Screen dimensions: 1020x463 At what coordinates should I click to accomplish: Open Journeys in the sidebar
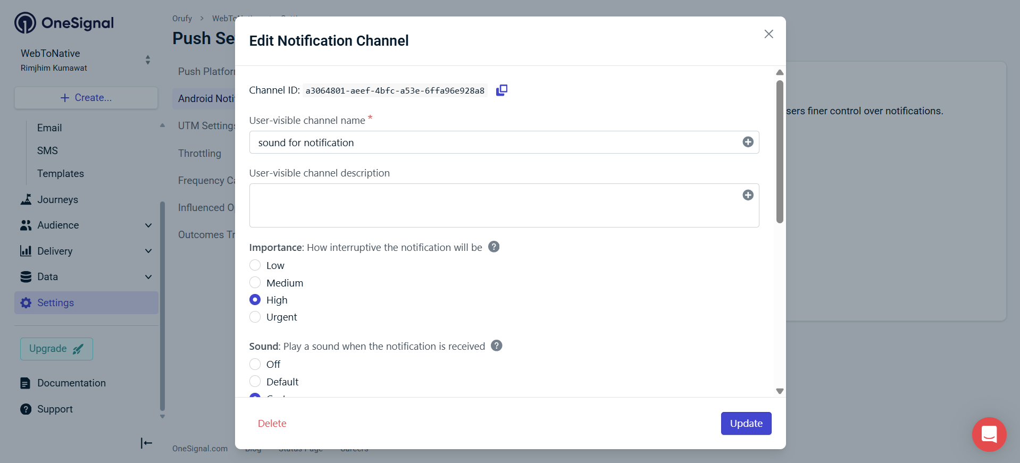click(57, 199)
